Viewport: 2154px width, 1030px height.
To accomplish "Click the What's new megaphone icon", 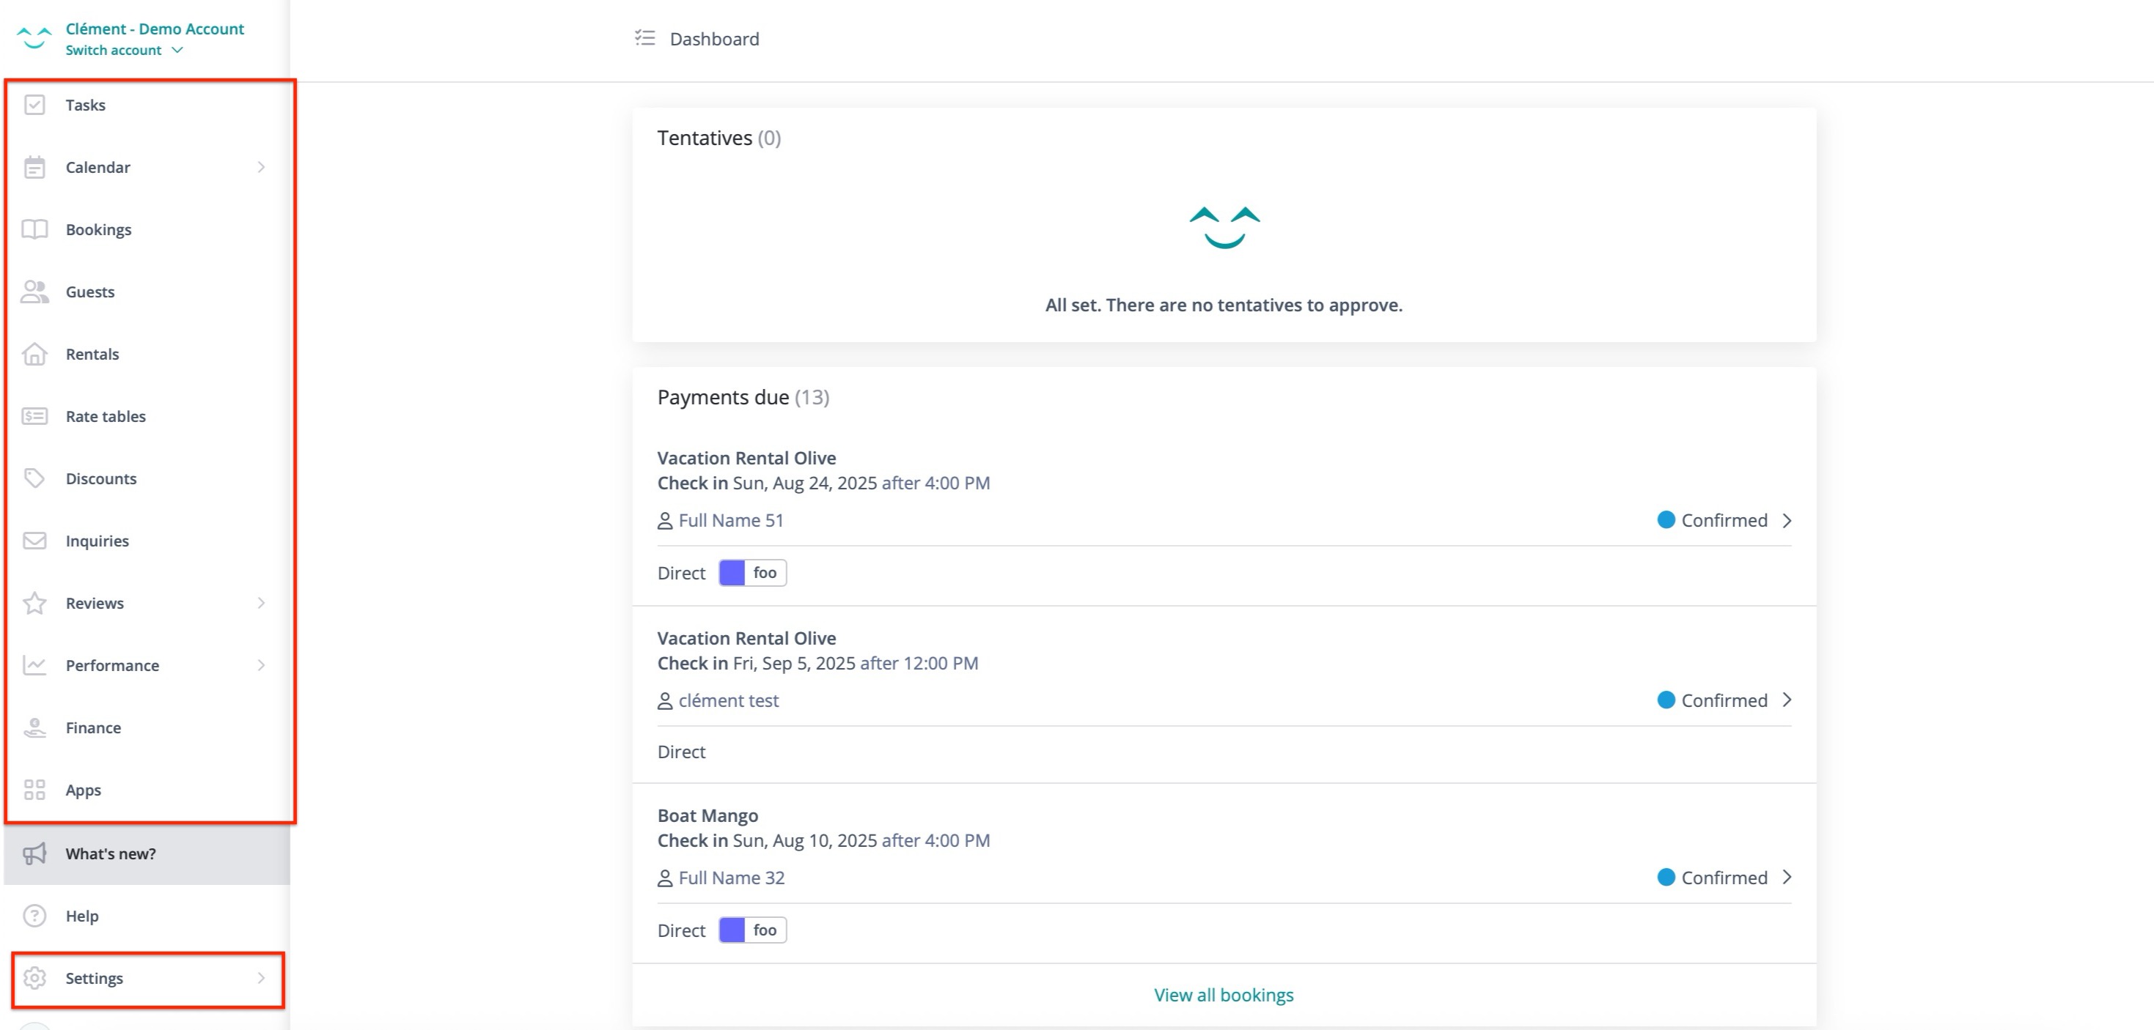I will pyautogui.click(x=34, y=853).
